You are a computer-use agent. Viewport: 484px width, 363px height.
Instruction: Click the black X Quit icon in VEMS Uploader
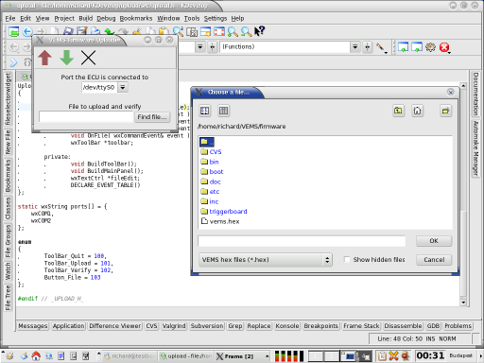tap(88, 58)
